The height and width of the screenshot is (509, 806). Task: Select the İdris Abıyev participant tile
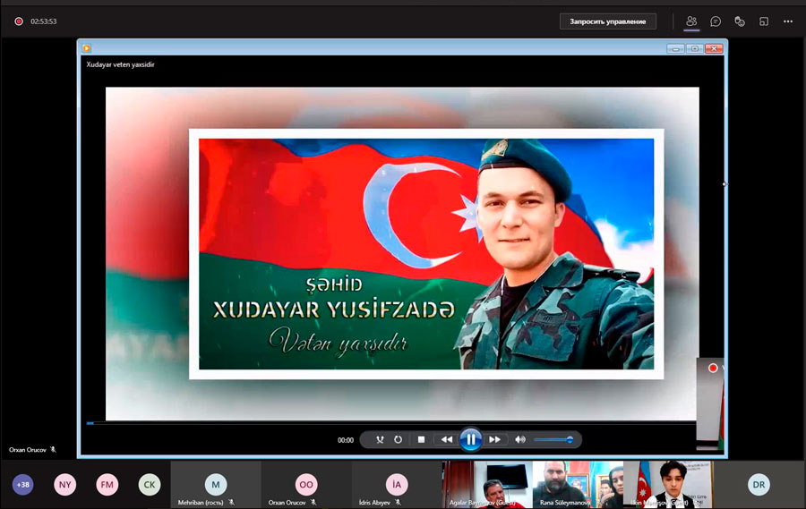pyautogui.click(x=397, y=484)
